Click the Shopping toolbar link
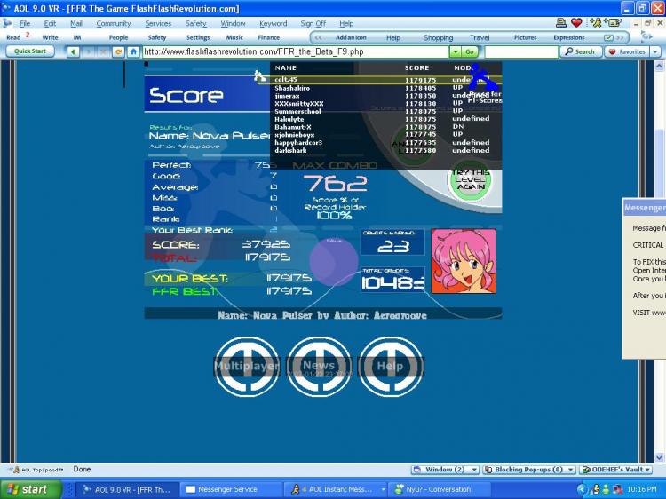 (x=439, y=37)
